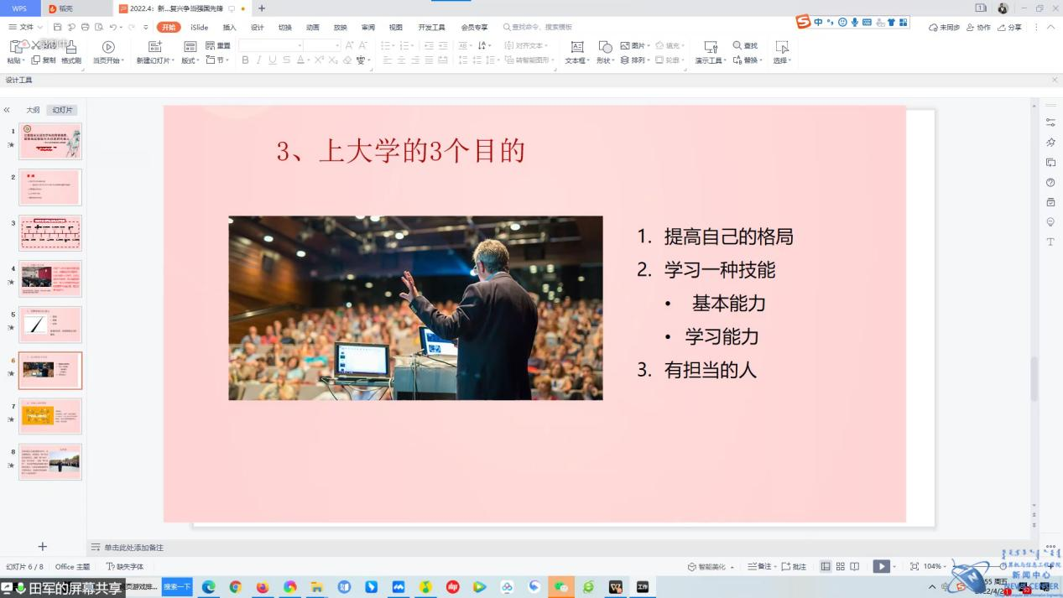Toggle Italic formatting
Image resolution: width=1063 pixels, height=598 pixels.
(x=258, y=60)
